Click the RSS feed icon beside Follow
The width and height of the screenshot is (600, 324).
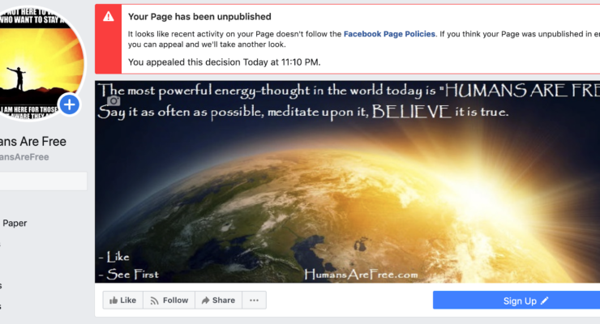point(154,301)
